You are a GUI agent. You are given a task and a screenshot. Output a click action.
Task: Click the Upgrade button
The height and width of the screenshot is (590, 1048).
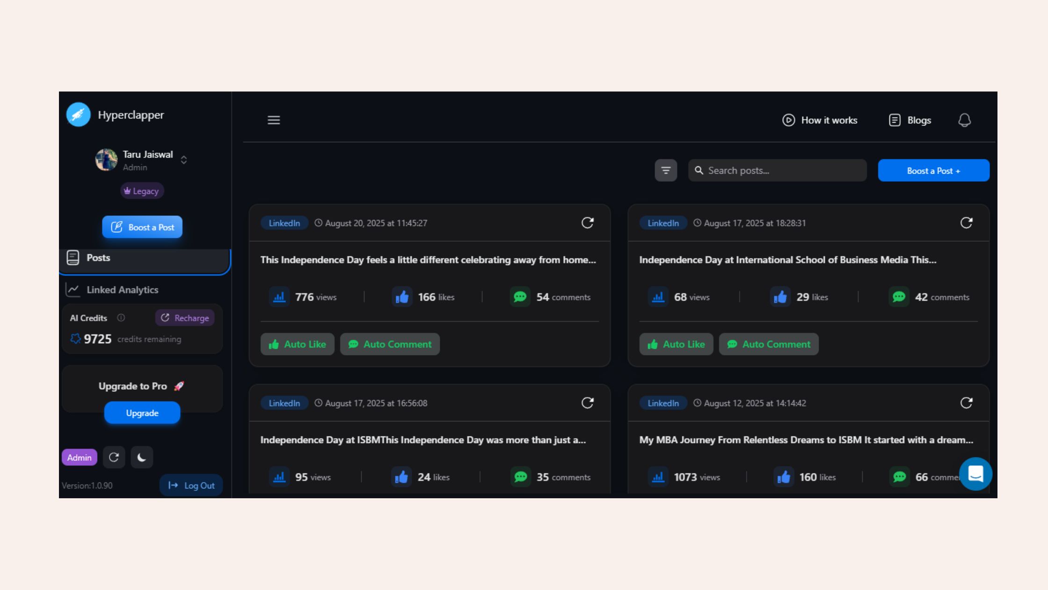tap(142, 413)
